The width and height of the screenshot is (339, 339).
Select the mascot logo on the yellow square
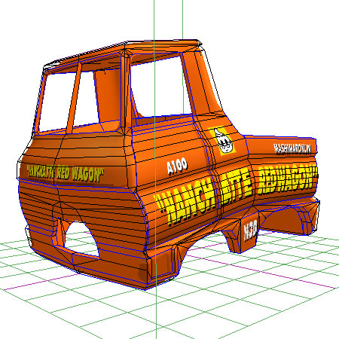tap(223, 142)
